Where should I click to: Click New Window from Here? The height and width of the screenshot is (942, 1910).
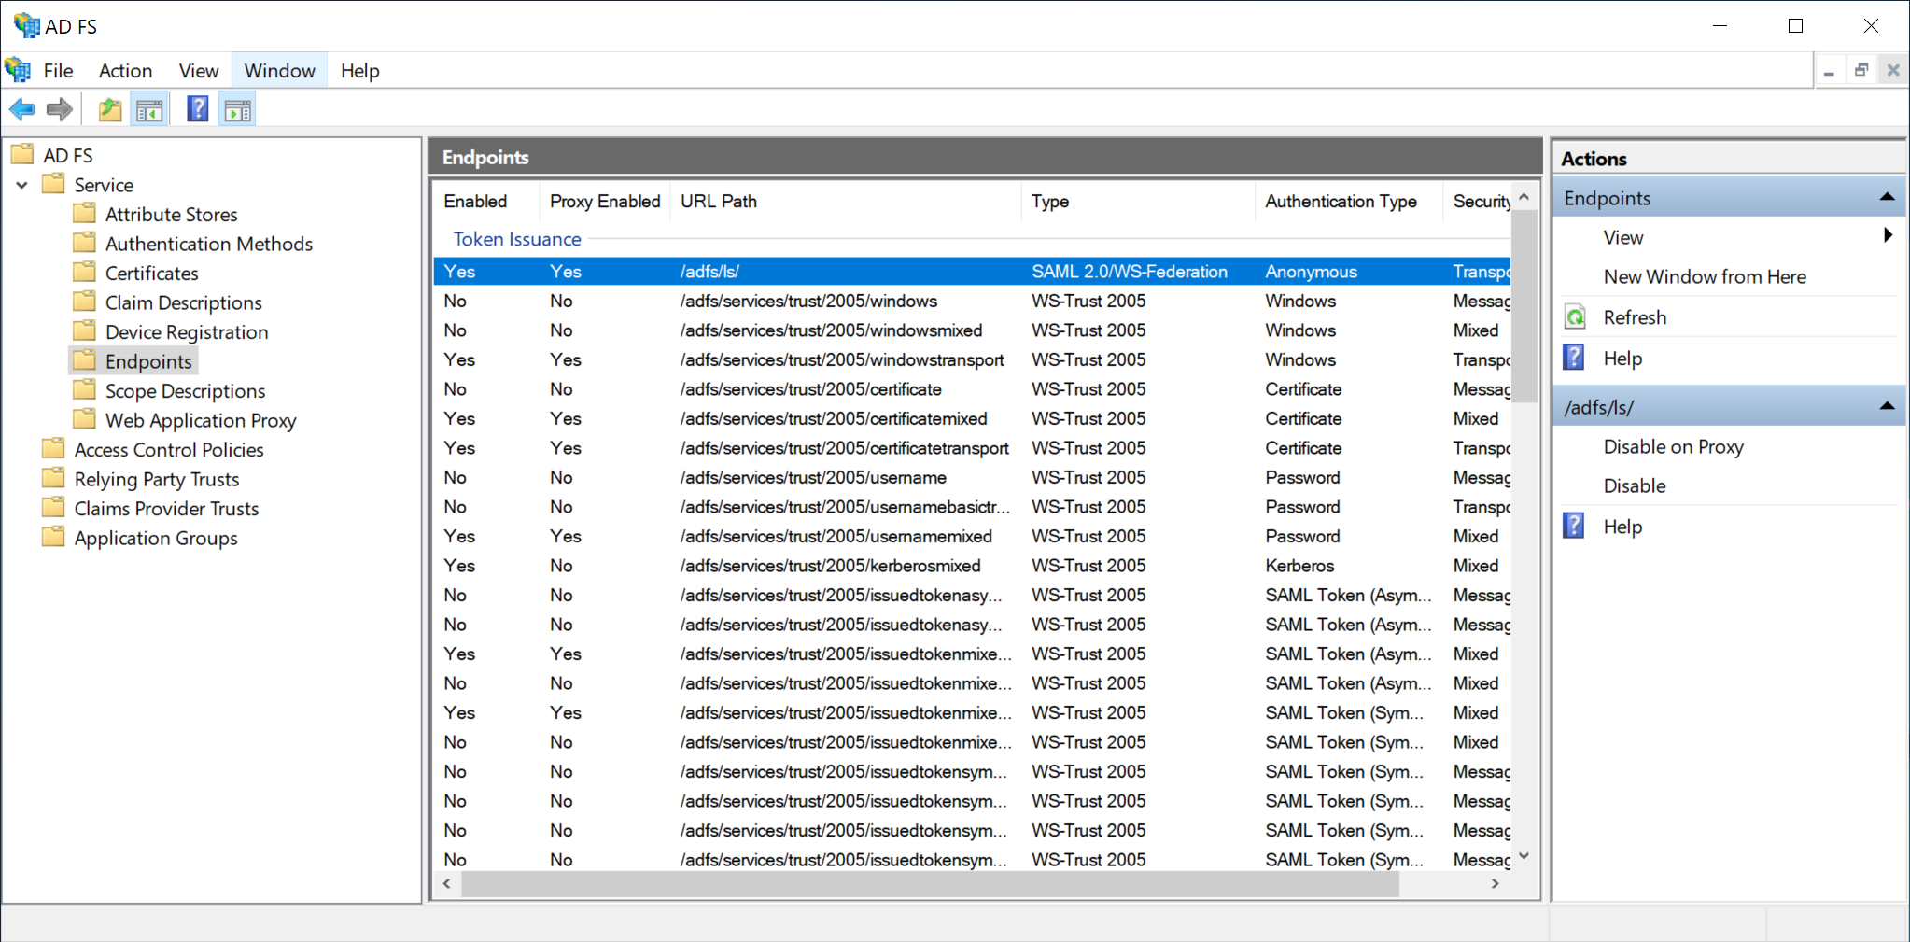click(x=1704, y=277)
